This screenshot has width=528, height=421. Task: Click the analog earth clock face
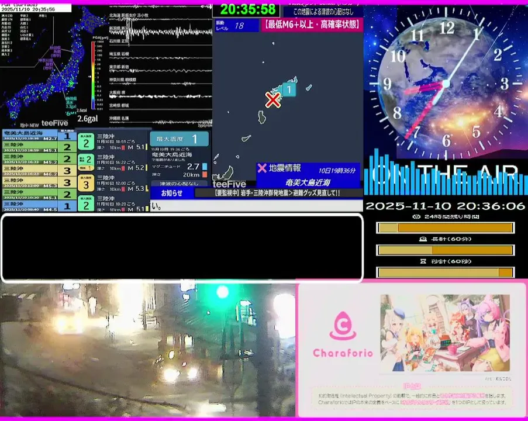pyautogui.click(x=446, y=82)
